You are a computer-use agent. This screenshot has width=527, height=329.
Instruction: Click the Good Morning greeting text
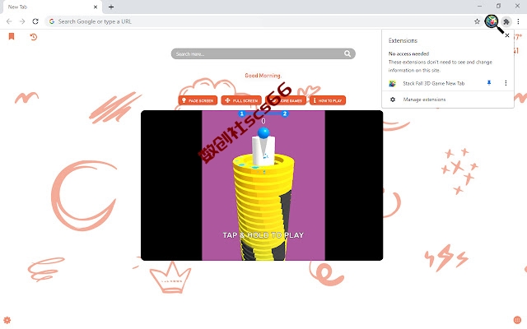pos(263,76)
